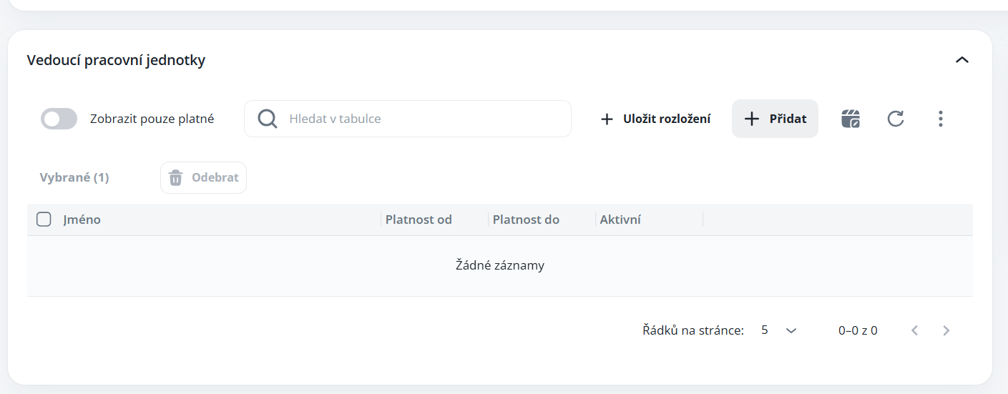Refresh the table with the reload icon
Image resolution: width=1008 pixels, height=394 pixels.
tap(896, 119)
